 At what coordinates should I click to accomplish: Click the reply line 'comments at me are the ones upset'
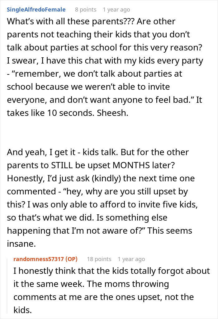(104, 297)
